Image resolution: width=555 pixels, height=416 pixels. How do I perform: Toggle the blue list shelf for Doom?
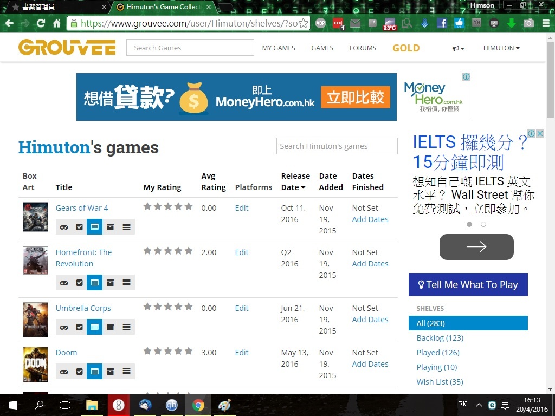point(94,372)
